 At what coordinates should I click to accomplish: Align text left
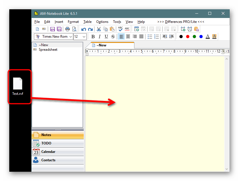point(121,37)
